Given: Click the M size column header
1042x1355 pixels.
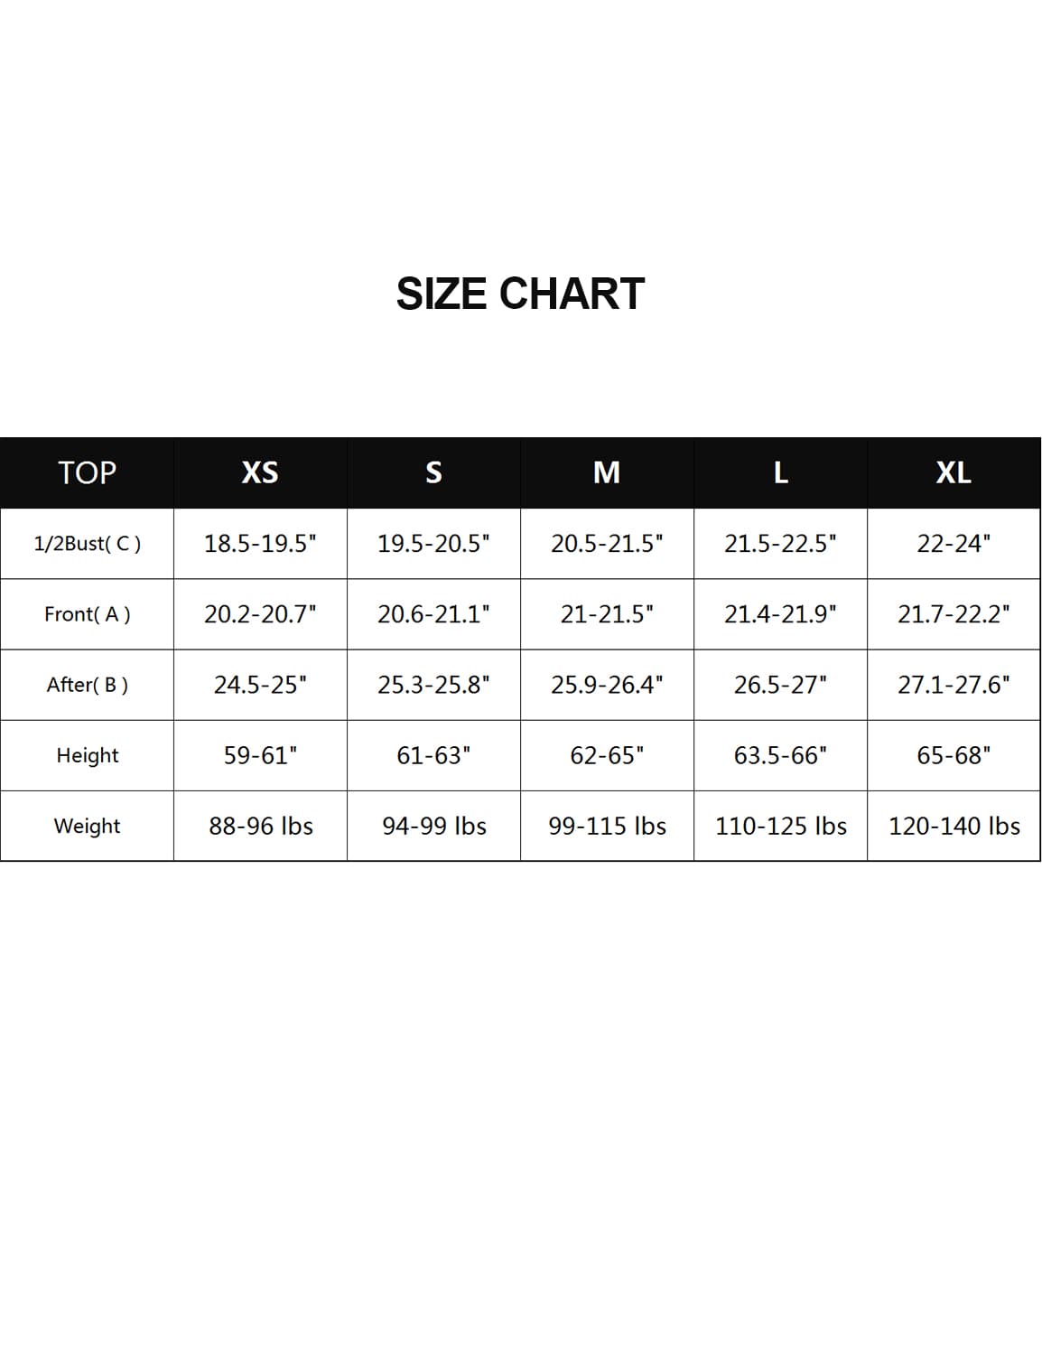Looking at the screenshot, I should click(x=607, y=472).
